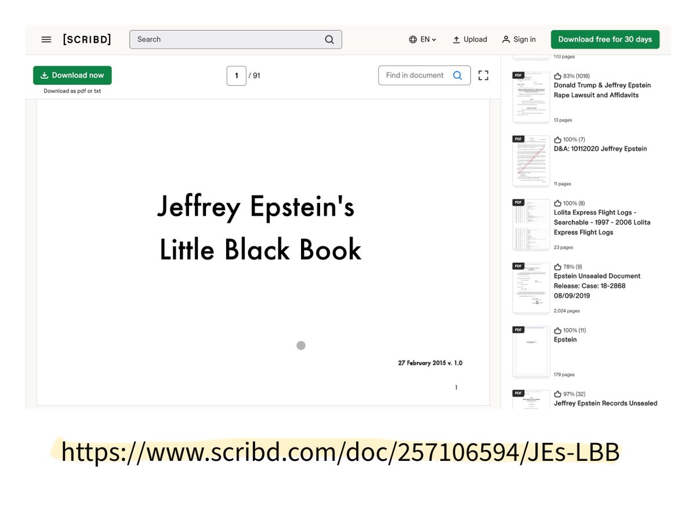Click thumbs-up icon next to 100% (11)
This screenshot has height=516, width=696.
(558, 330)
